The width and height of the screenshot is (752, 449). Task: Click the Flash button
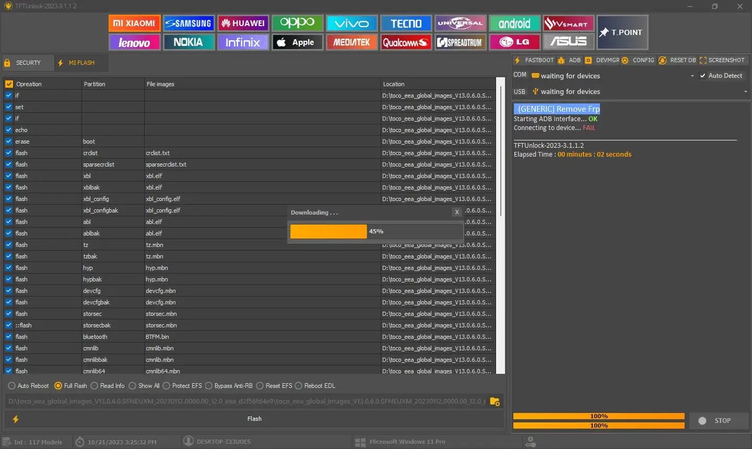click(254, 419)
